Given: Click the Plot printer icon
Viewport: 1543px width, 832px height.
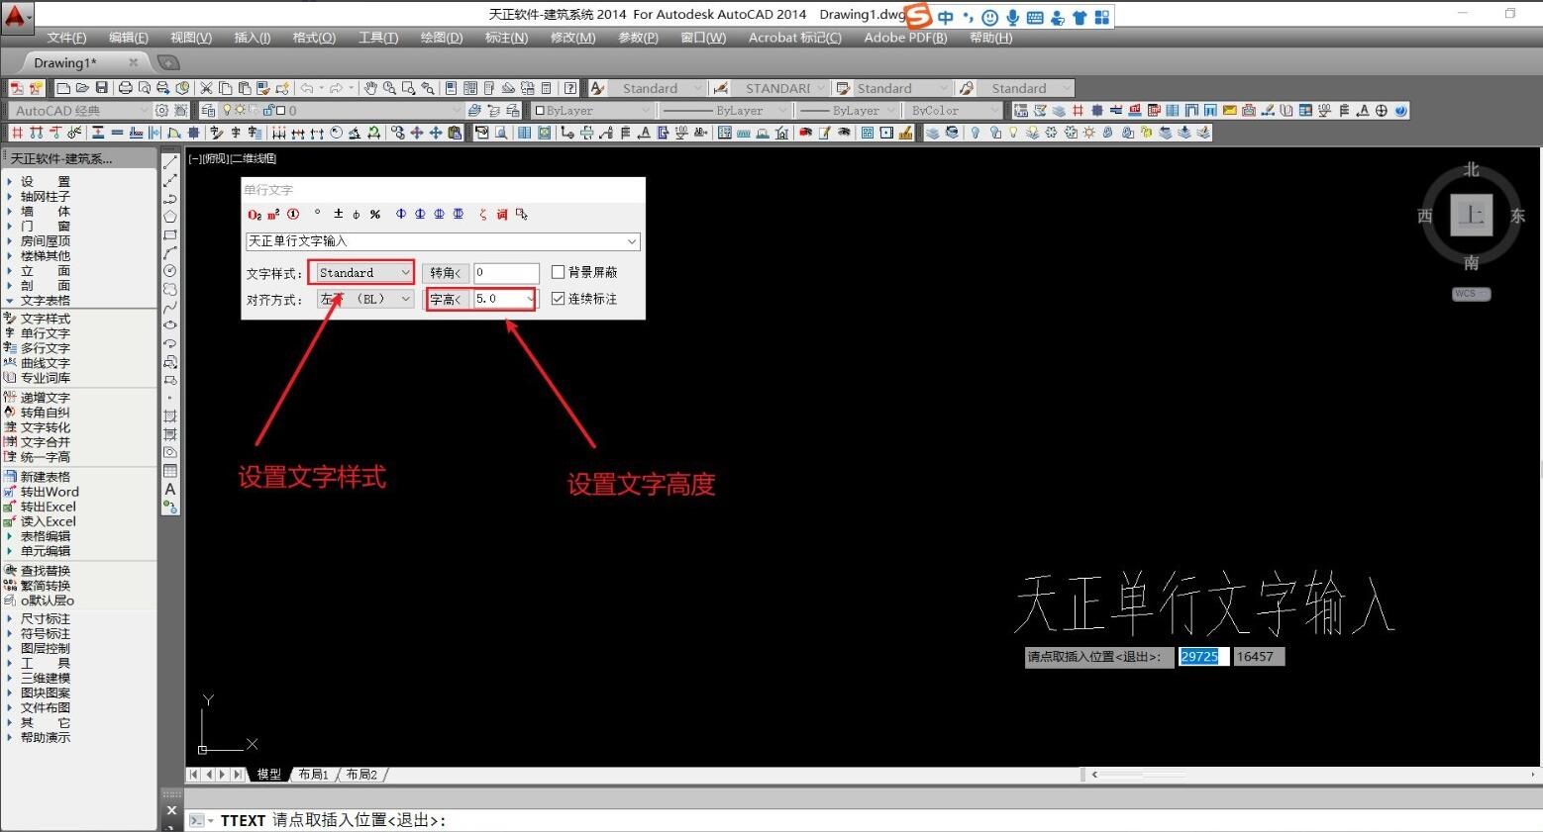Looking at the screenshot, I should pos(126,88).
